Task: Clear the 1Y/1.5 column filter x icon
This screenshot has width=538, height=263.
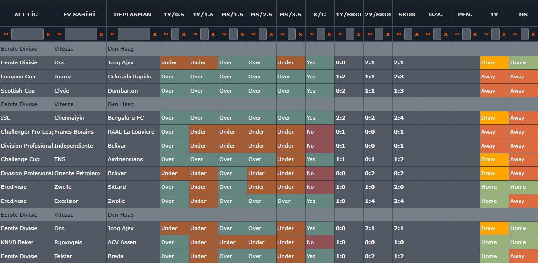Action: (213, 34)
